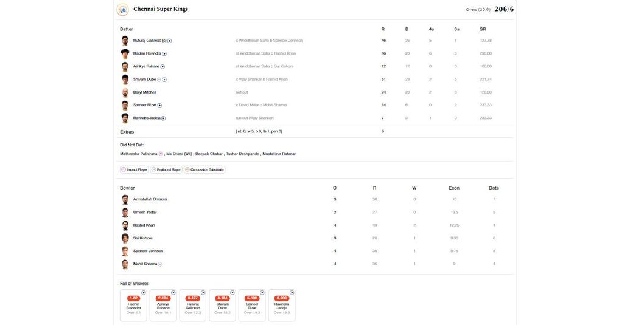Click play icon on 1-62 wicket card
The width and height of the screenshot is (636, 325).
click(144, 293)
